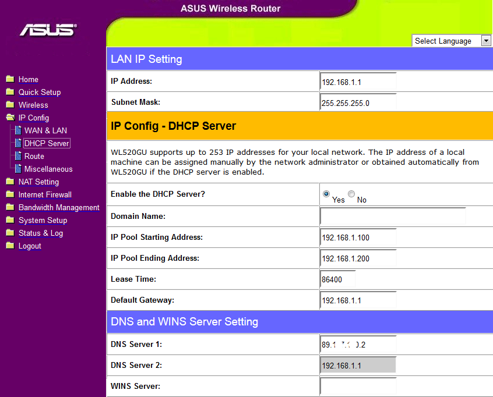Click the folder icon beside System Setup

click(x=10, y=220)
